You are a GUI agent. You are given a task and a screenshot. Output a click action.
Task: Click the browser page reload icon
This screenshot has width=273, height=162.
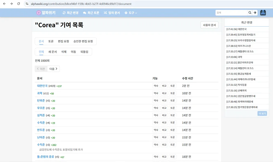coord(18,4)
